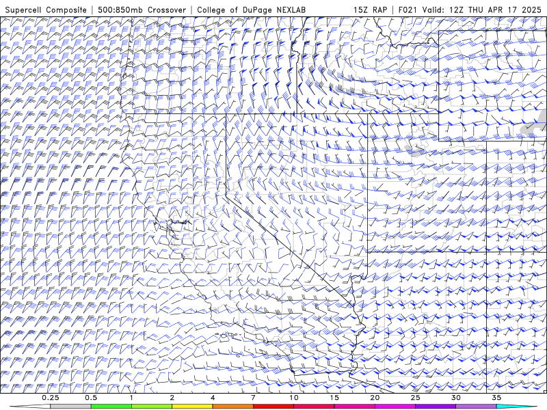Click the '35' colorbar label
Viewport: 547px width, 410px height.
coord(496,398)
